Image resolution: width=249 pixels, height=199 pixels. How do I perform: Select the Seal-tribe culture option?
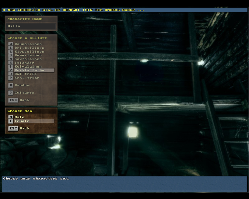tap(27, 78)
